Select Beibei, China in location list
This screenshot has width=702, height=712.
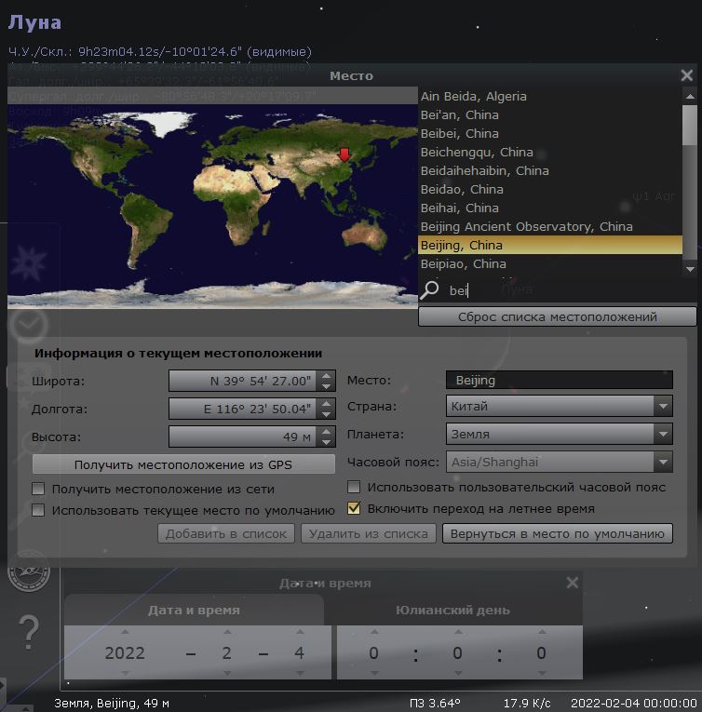pos(550,133)
